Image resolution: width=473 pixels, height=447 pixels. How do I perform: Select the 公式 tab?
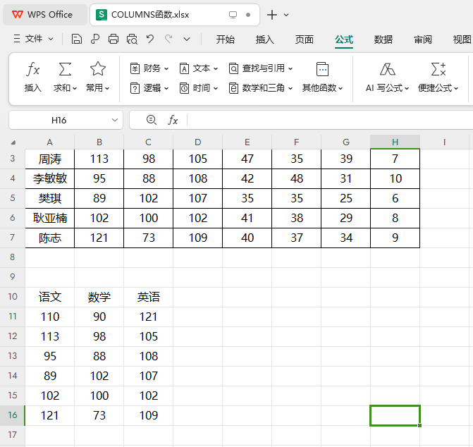pos(344,39)
